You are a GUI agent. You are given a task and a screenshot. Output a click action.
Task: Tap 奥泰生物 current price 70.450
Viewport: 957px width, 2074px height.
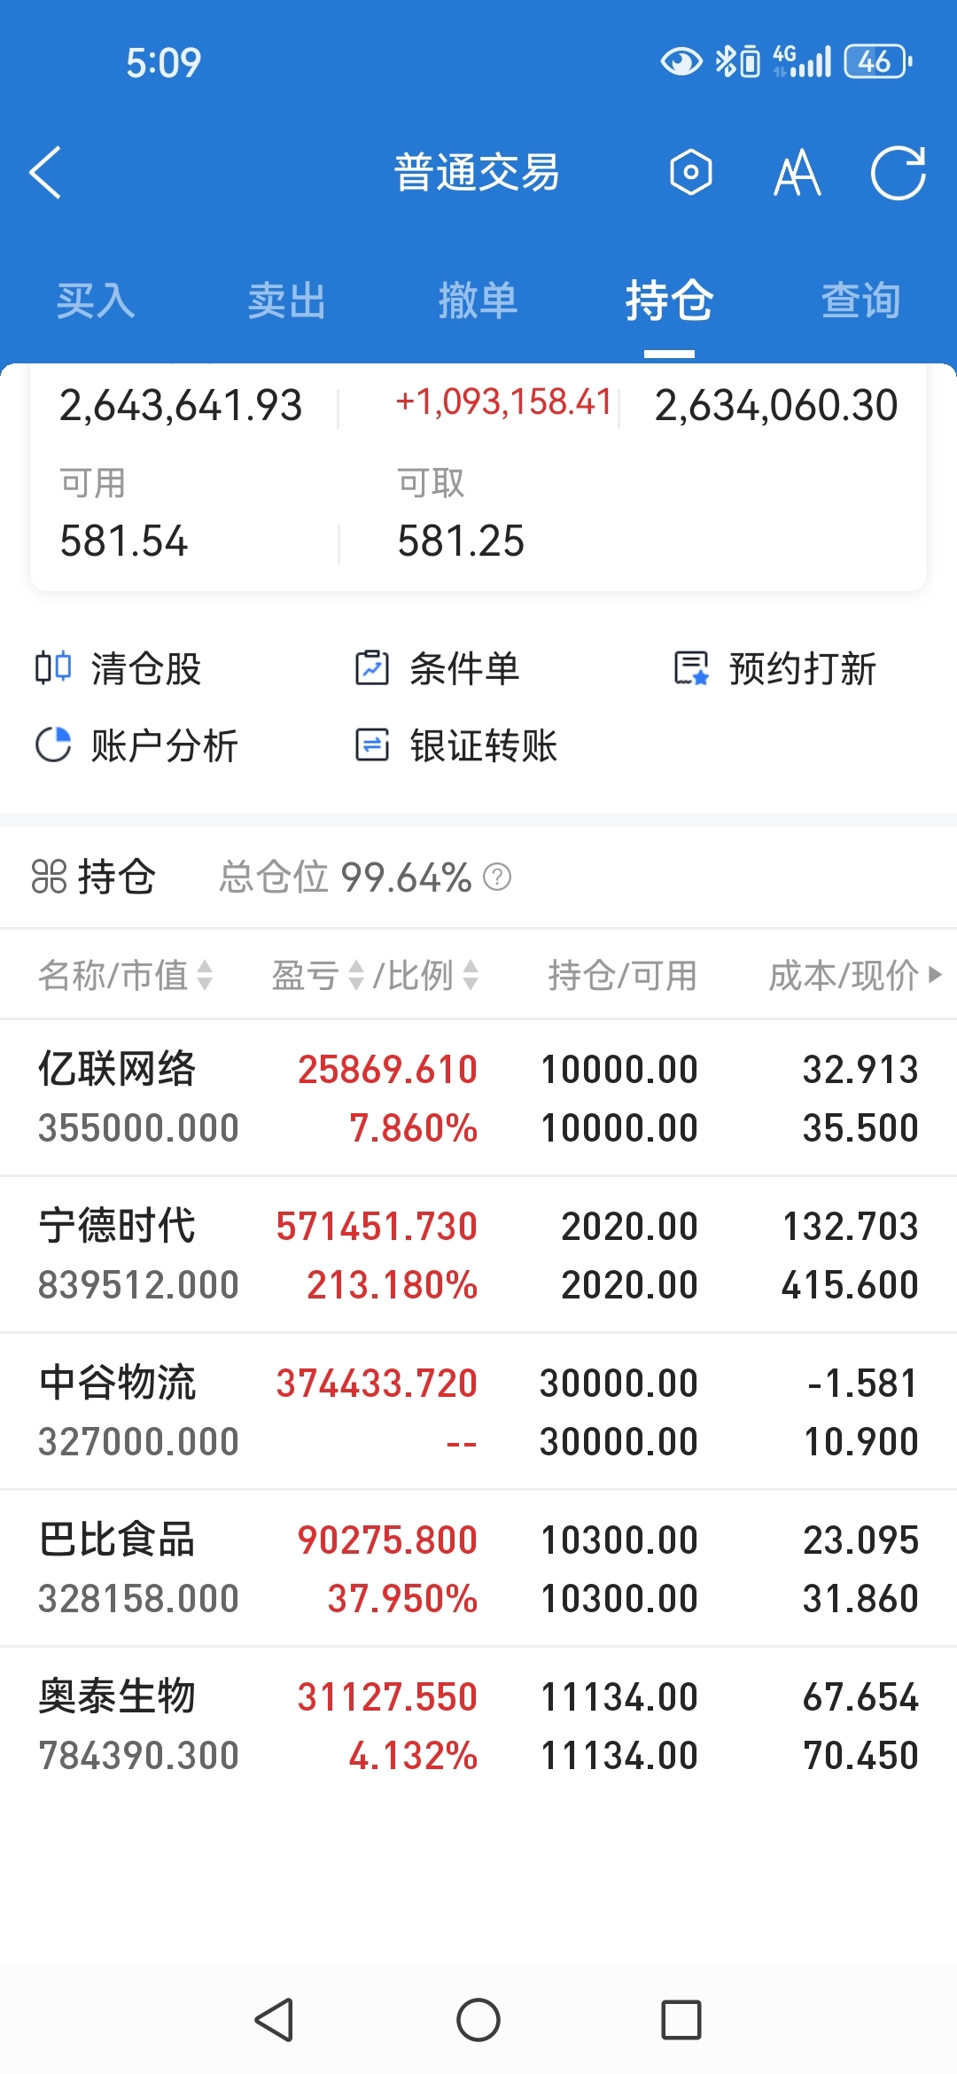click(x=860, y=1756)
